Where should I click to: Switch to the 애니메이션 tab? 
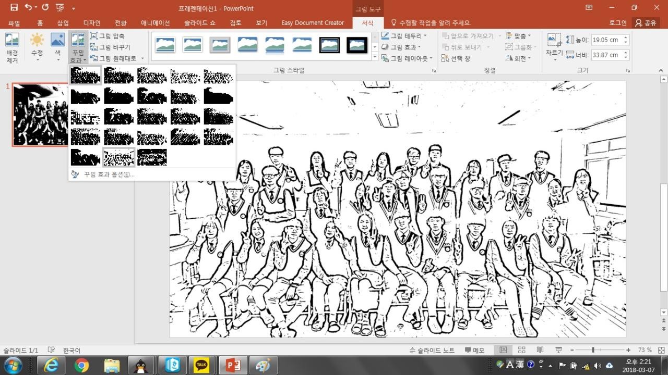[155, 23]
